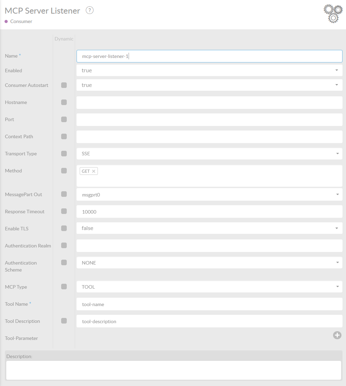
Task: Click the Hostname input field
Action: tap(209, 102)
